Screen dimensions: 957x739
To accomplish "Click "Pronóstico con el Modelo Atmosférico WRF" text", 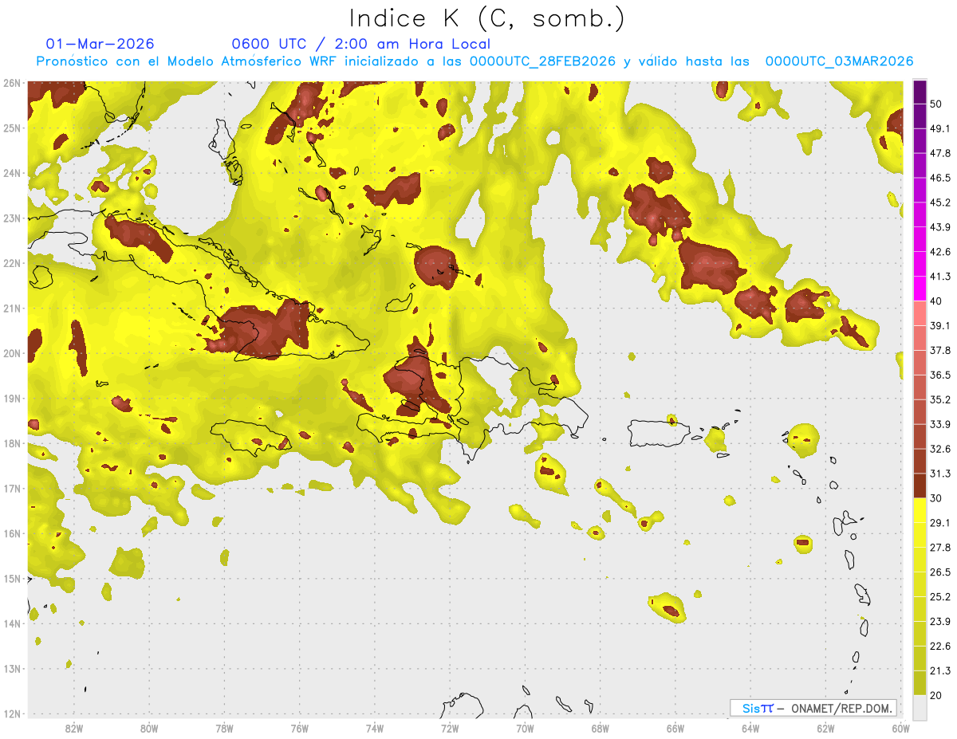I will coord(187,61).
